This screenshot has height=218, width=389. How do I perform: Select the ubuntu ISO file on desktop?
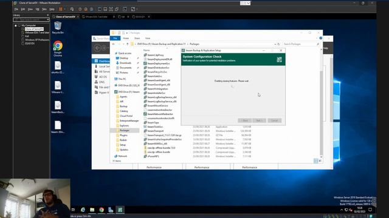pos(58,67)
